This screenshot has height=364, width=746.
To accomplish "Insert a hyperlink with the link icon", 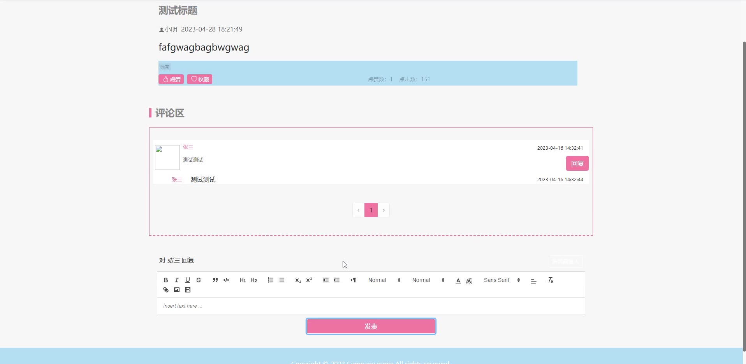I will [166, 290].
